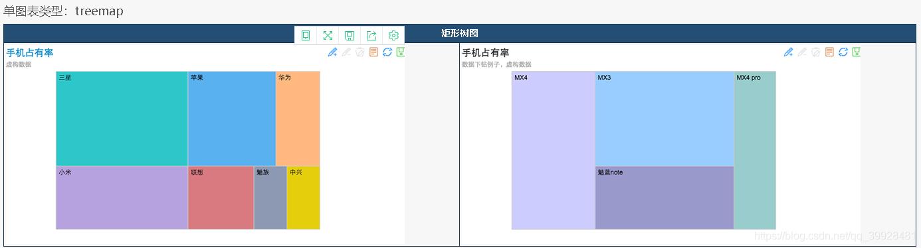Click the 魅族 grey-blue treemap block
Image resolution: width=921 pixels, height=248 pixels.
coord(270,198)
